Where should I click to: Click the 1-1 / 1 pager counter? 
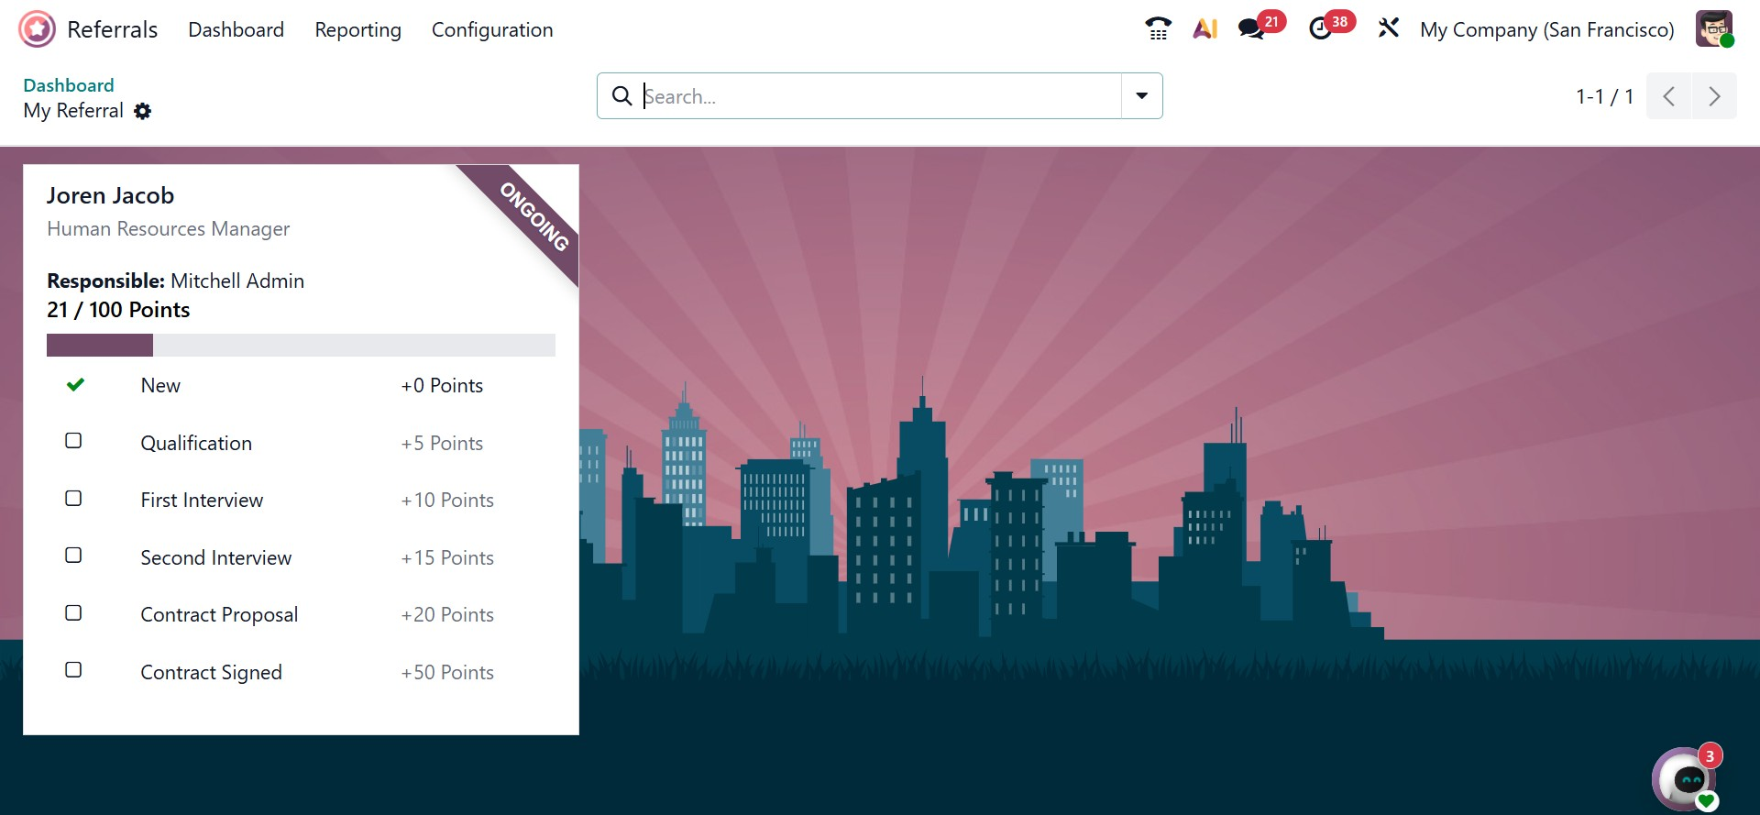coord(1604,96)
